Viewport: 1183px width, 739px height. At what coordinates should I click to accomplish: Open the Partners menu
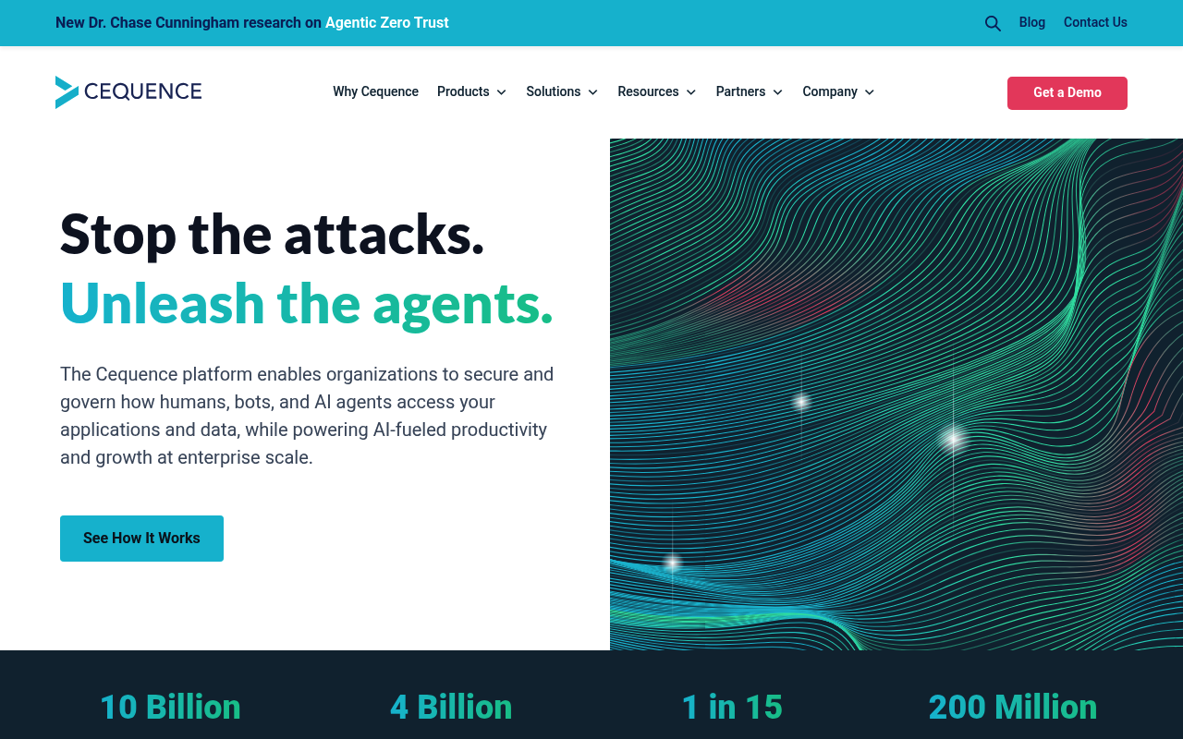coord(740,91)
